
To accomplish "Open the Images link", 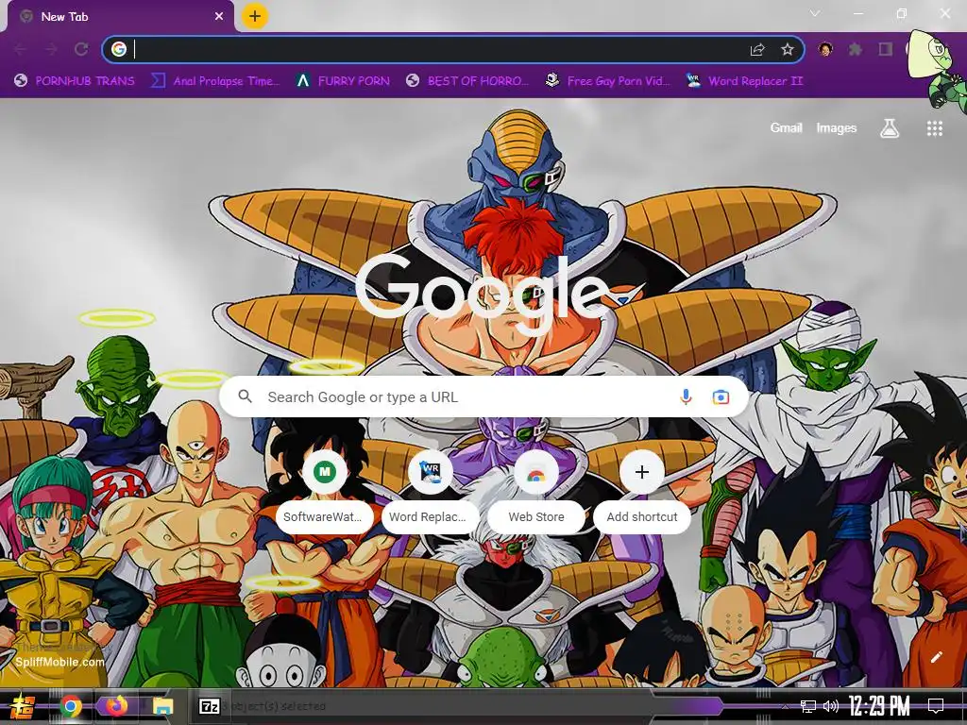I will coord(837,127).
